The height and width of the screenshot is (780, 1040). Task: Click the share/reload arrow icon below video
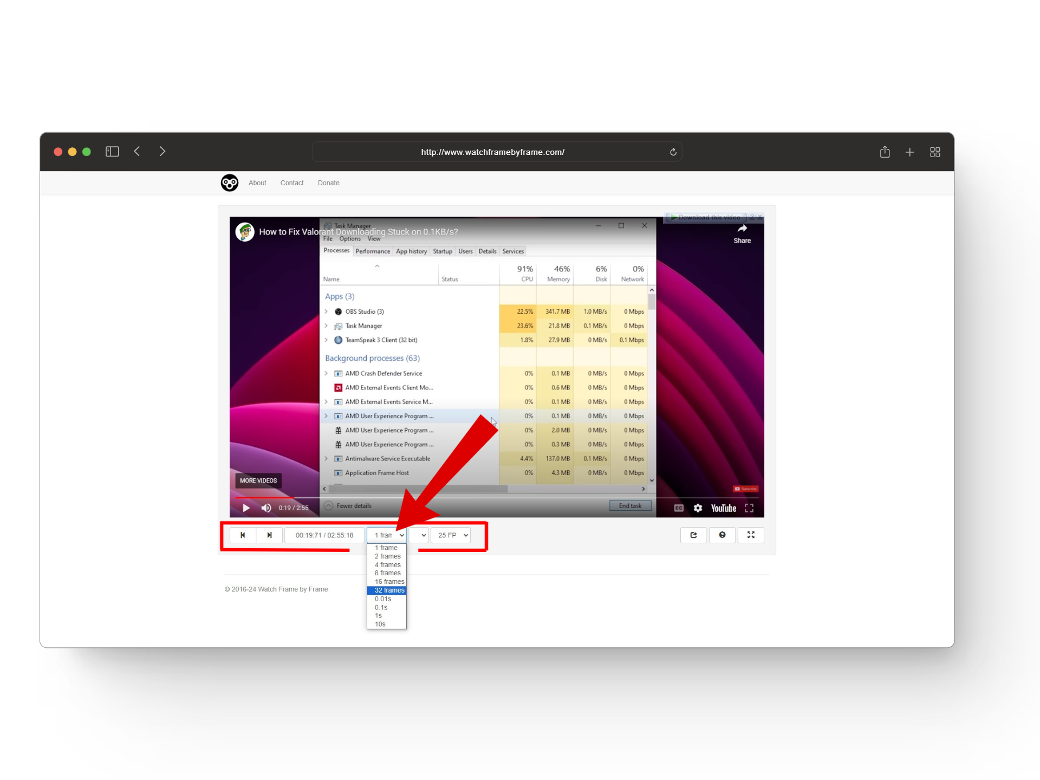693,535
